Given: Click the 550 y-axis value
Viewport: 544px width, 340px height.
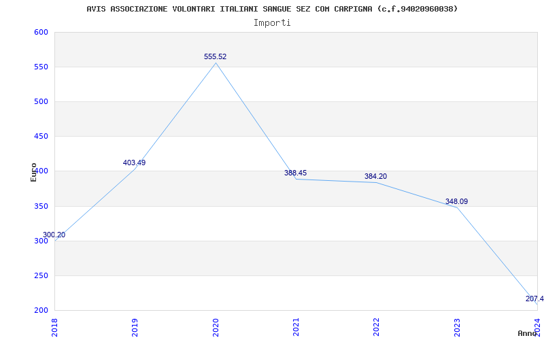Looking at the screenshot, I should 41,67.
